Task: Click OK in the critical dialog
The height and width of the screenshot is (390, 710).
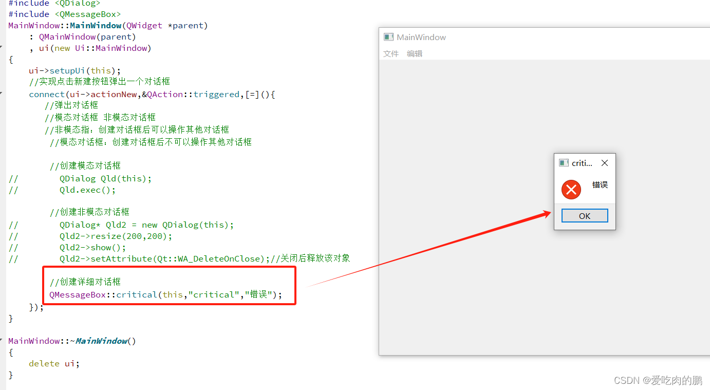Action: (585, 216)
